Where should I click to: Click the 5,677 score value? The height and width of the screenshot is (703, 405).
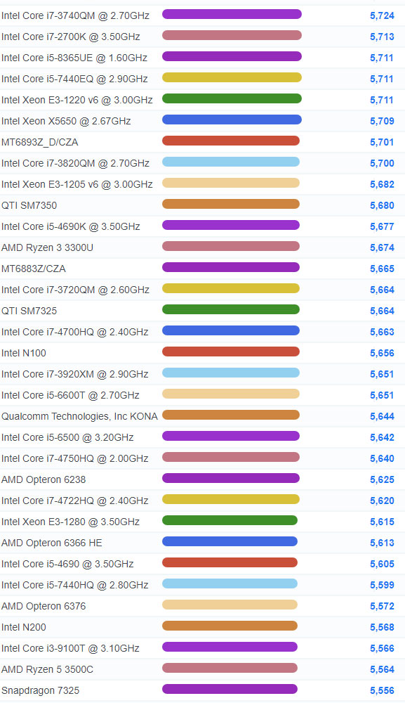[382, 226]
